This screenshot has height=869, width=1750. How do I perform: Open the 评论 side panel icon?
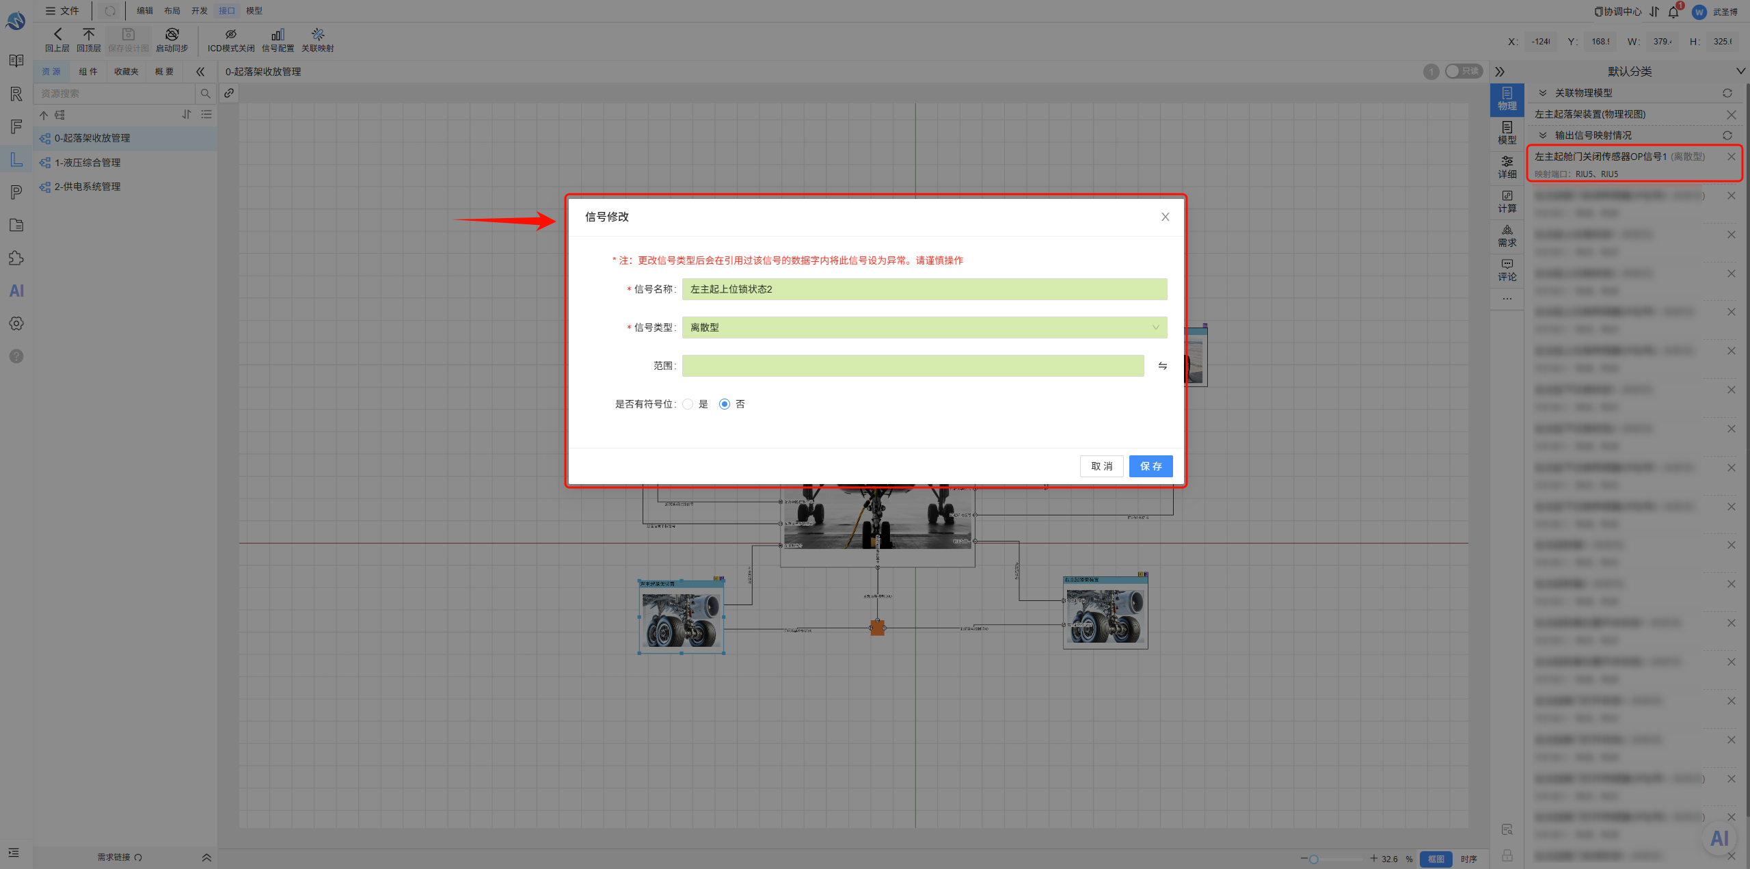pos(1507,270)
